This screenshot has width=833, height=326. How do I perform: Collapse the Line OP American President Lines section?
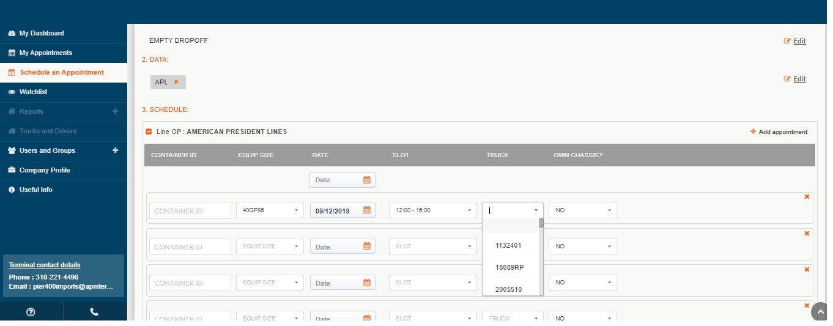point(149,132)
